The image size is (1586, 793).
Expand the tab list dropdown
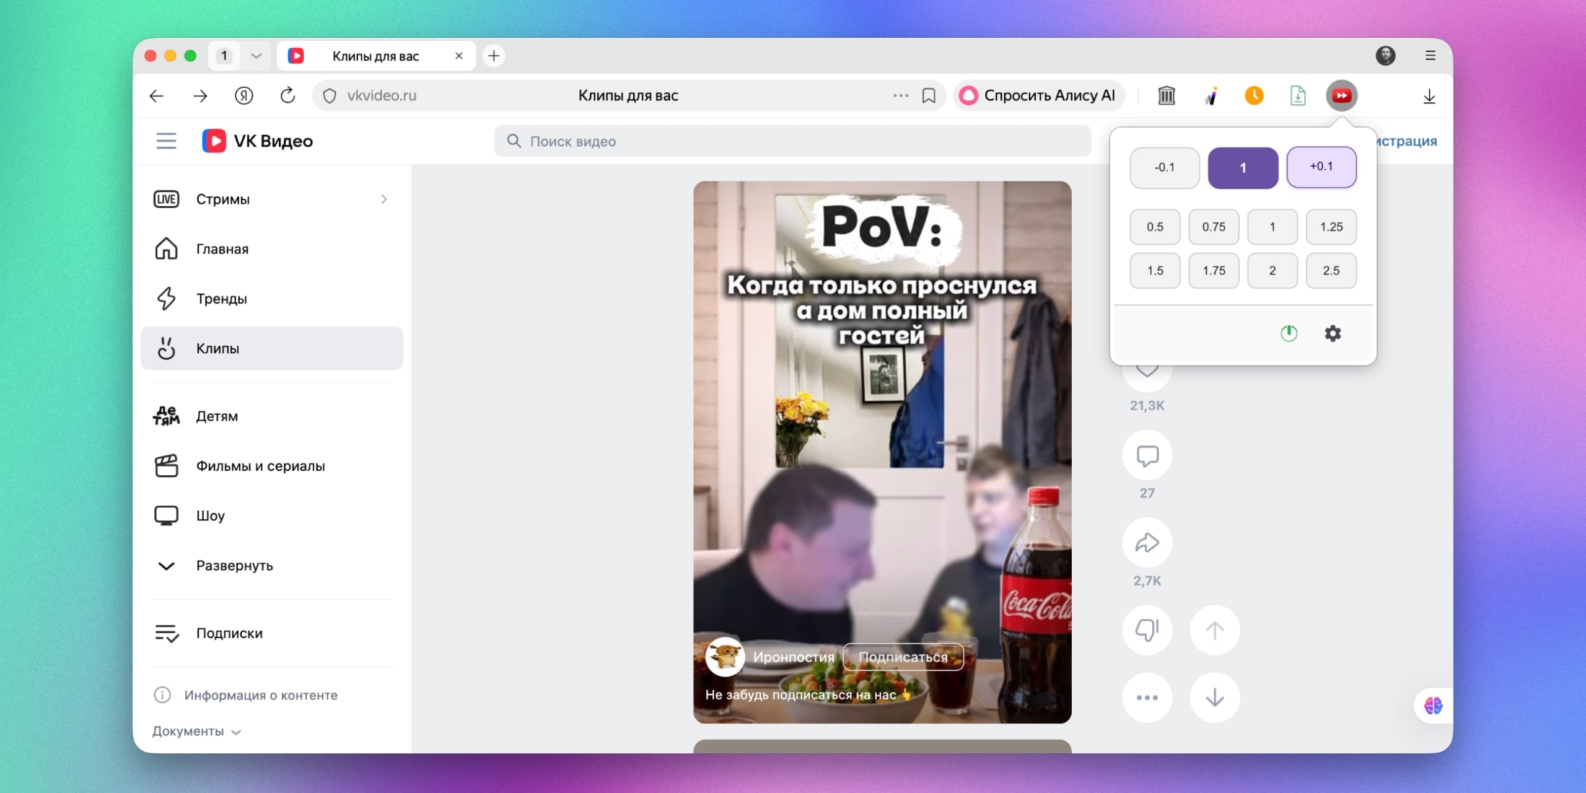(256, 56)
